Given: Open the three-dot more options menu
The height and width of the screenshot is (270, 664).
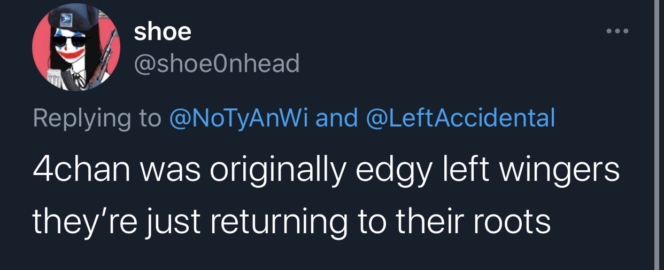Looking at the screenshot, I should (619, 31).
